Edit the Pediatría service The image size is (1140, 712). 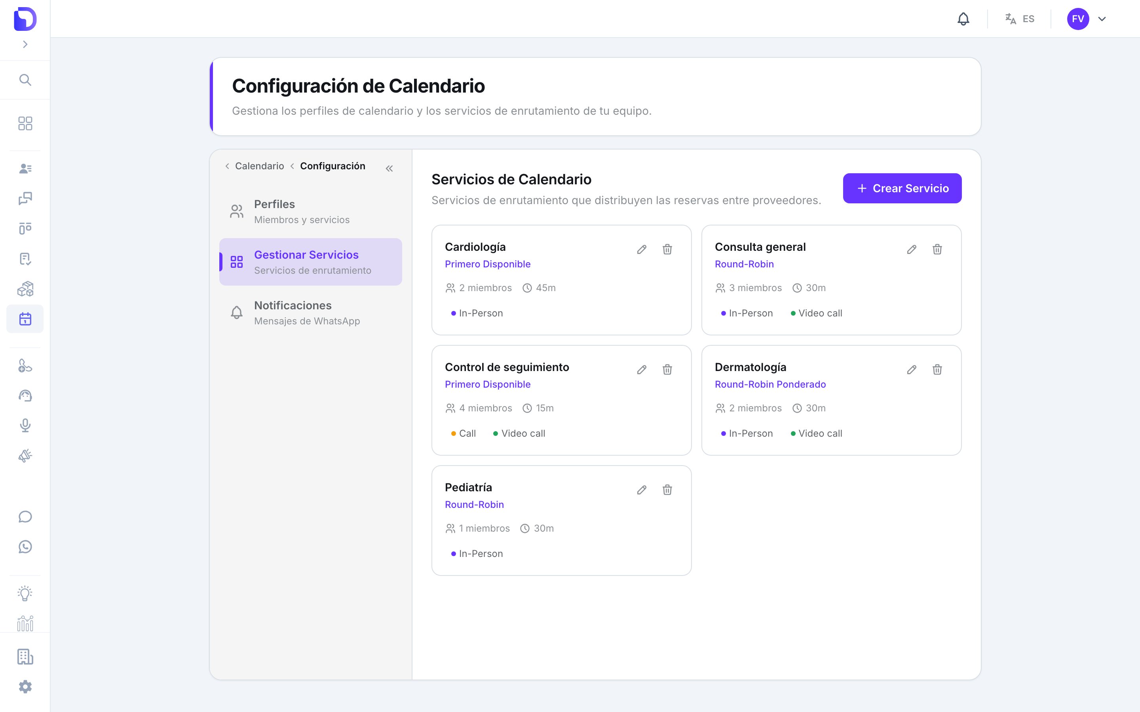tap(642, 490)
